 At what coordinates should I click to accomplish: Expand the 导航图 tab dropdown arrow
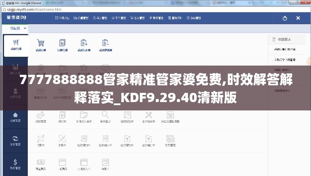click(25, 28)
